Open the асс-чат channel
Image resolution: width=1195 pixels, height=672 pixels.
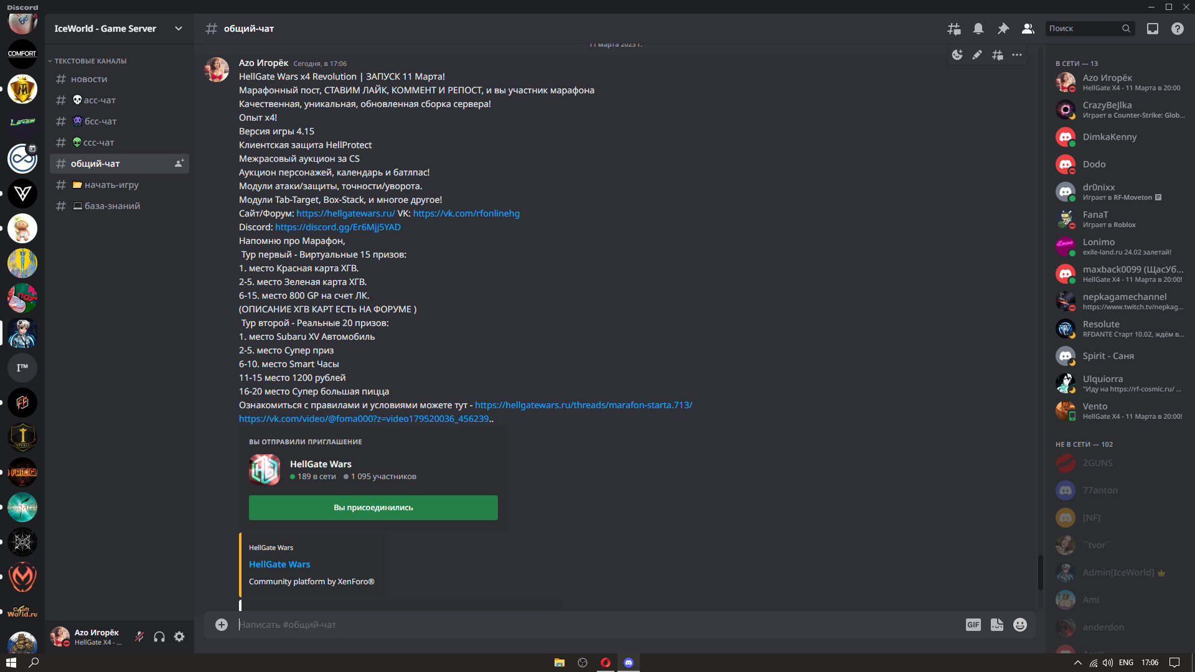point(119,100)
